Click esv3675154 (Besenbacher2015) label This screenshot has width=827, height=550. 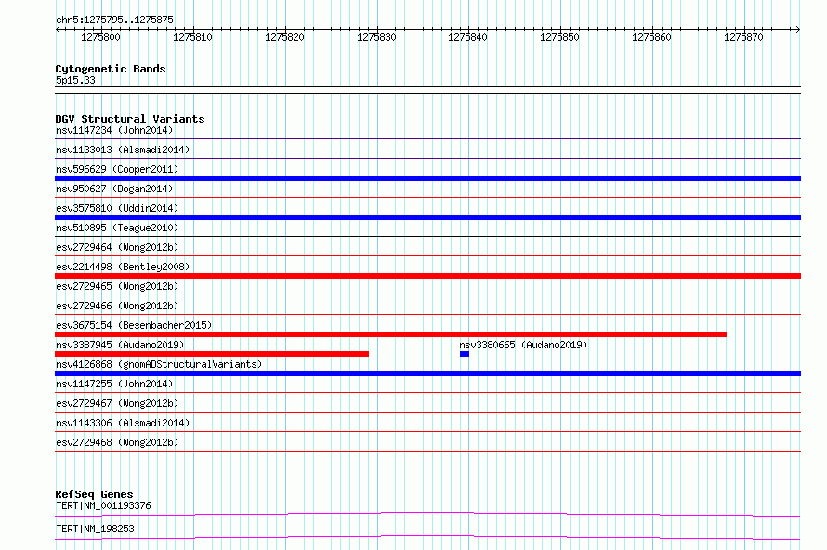click(x=134, y=325)
